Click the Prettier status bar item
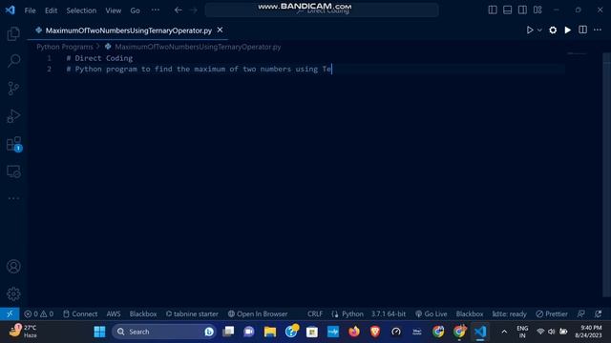Viewport: 611px width, 343px height. tap(552, 313)
